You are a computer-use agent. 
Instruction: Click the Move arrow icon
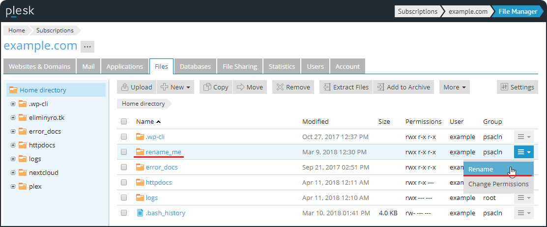point(241,87)
